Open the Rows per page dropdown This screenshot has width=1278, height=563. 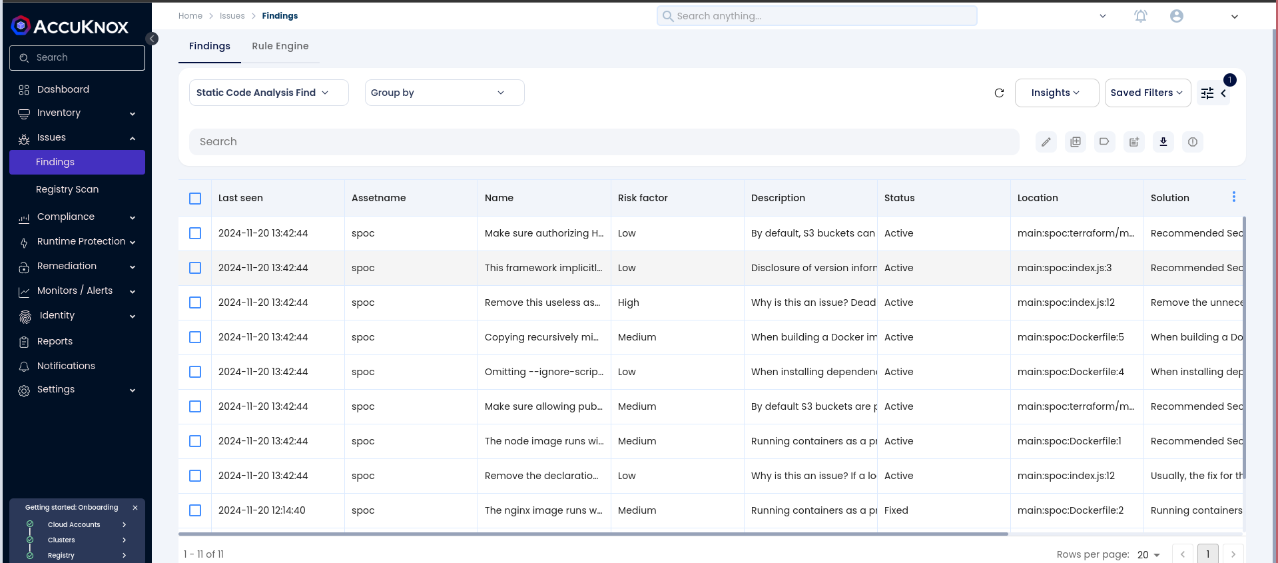[1149, 555]
